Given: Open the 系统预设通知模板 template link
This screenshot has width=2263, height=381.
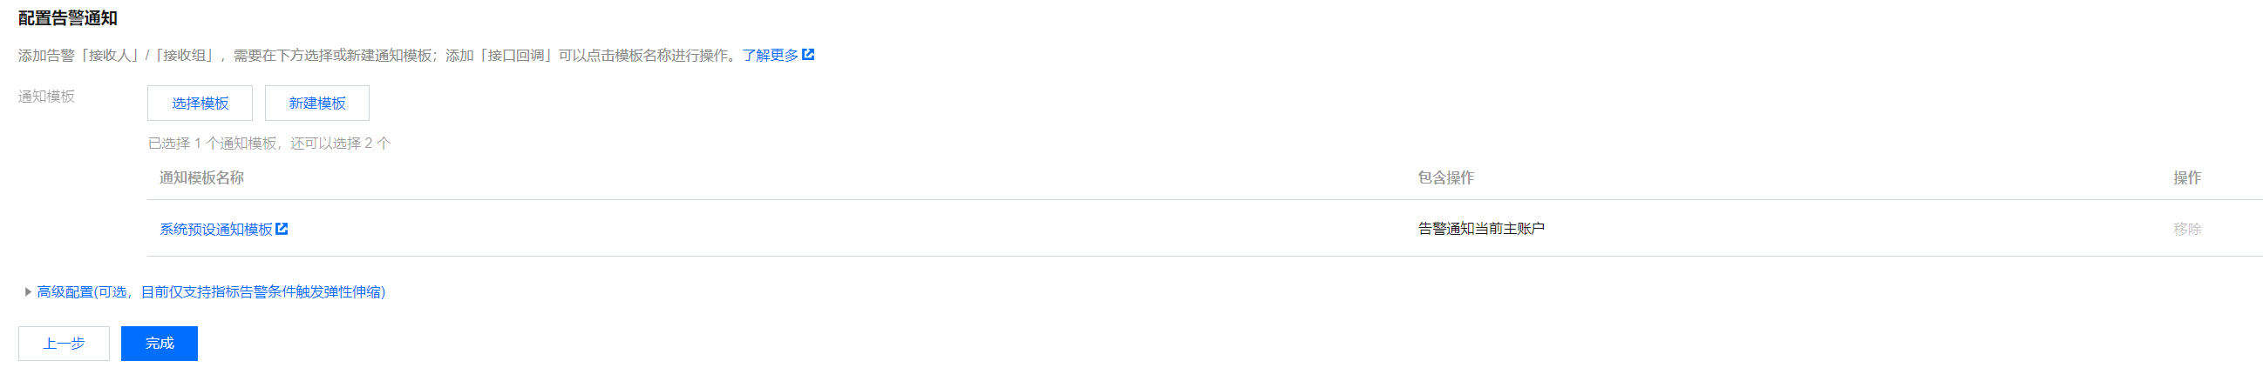Looking at the screenshot, I should (215, 230).
